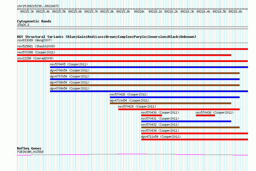This screenshot has width=256, height=171.
Task: Click the Cytogenetic Bands track title
Action: tap(34, 21)
